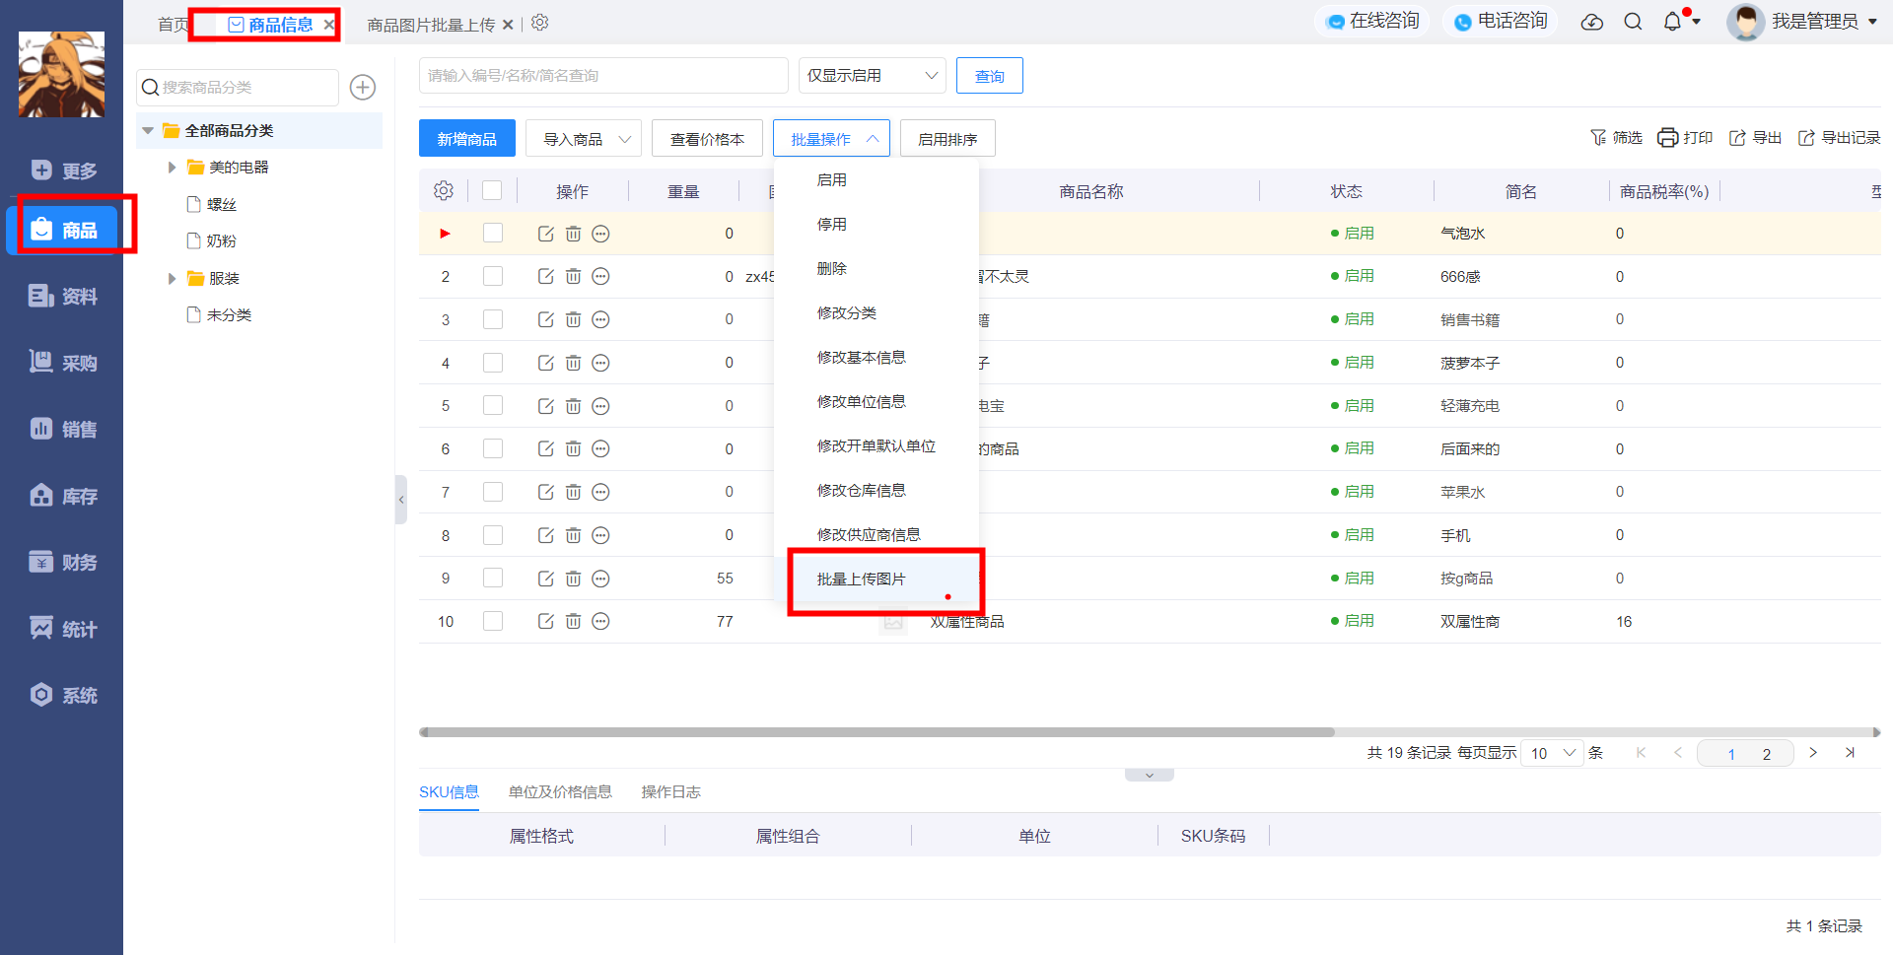
Task: Check the first highlighted row checkbox
Action: point(493,233)
